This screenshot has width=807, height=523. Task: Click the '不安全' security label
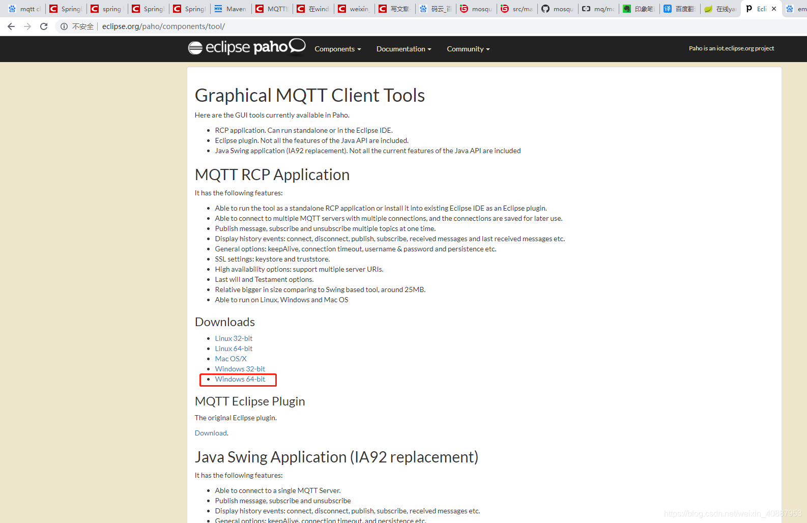[x=82, y=26]
